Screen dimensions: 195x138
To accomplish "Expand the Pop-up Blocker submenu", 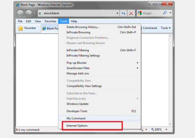I will [100, 63].
